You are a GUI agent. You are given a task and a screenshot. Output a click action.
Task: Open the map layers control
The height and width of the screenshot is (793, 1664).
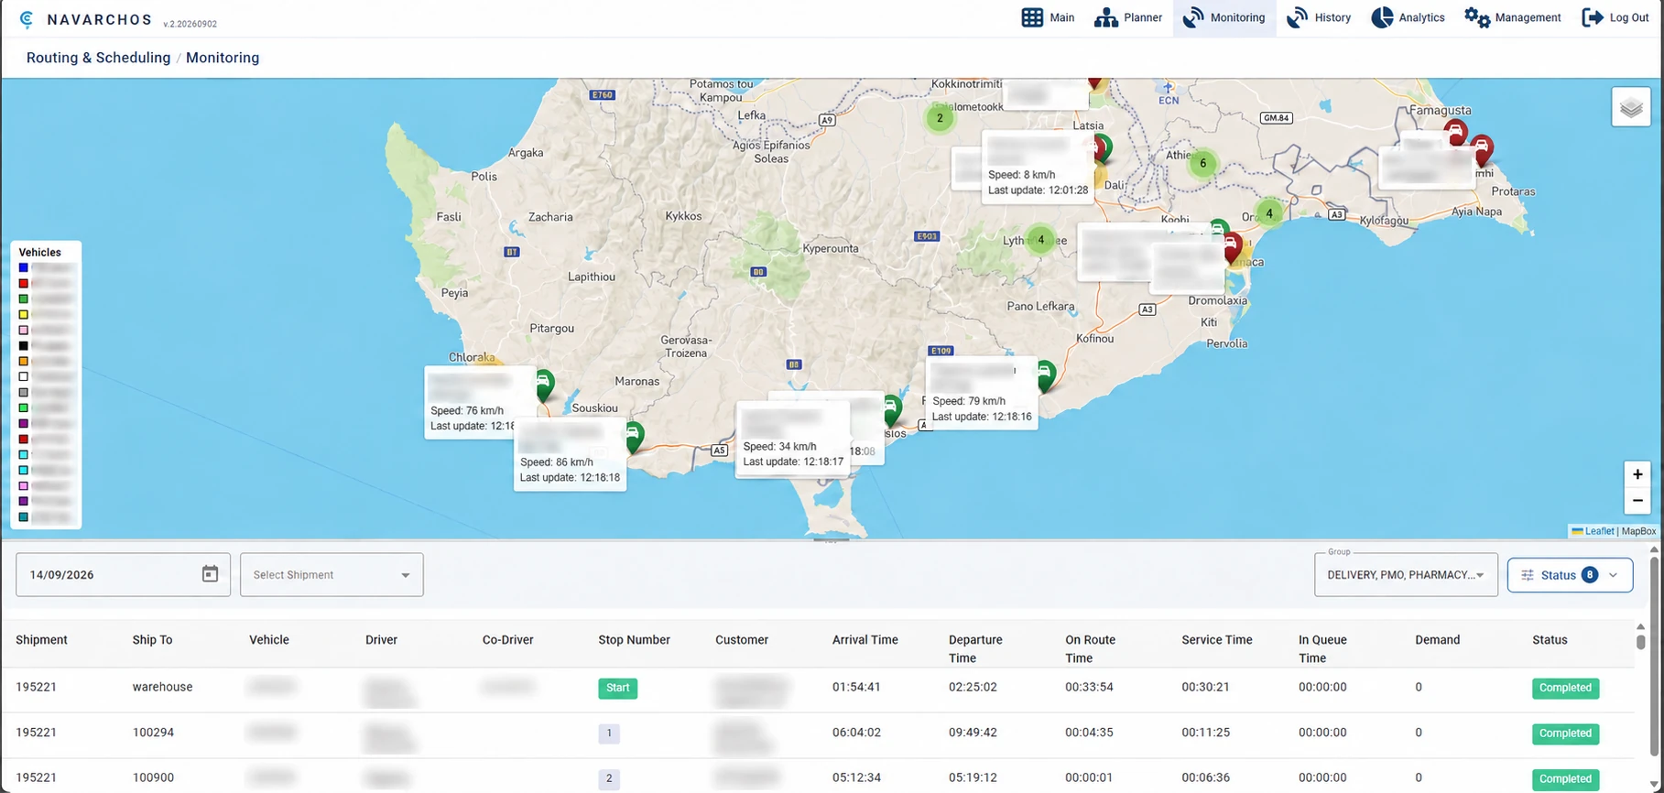click(x=1630, y=108)
